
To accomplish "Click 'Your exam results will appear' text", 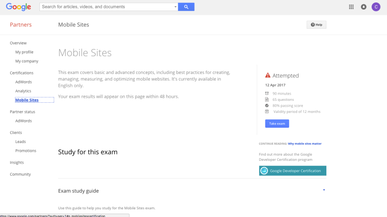I will click(x=118, y=96).
